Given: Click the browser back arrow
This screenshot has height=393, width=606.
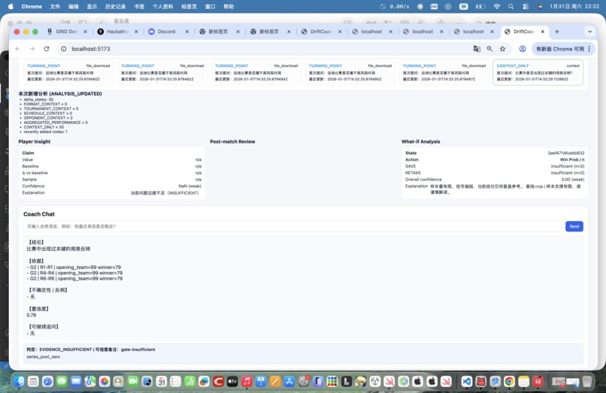Looking at the screenshot, I should pyautogui.click(x=18, y=49).
